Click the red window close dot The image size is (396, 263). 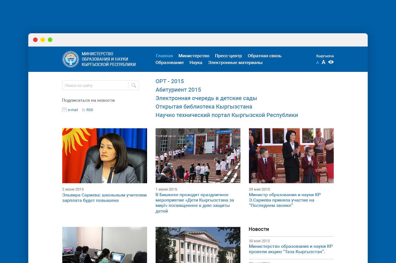35,40
